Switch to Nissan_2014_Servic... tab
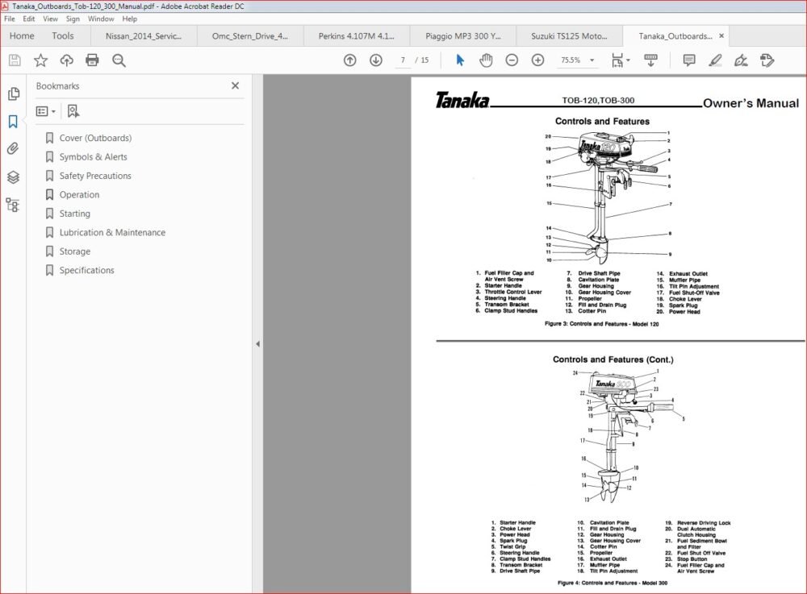The image size is (807, 594). pos(144,36)
